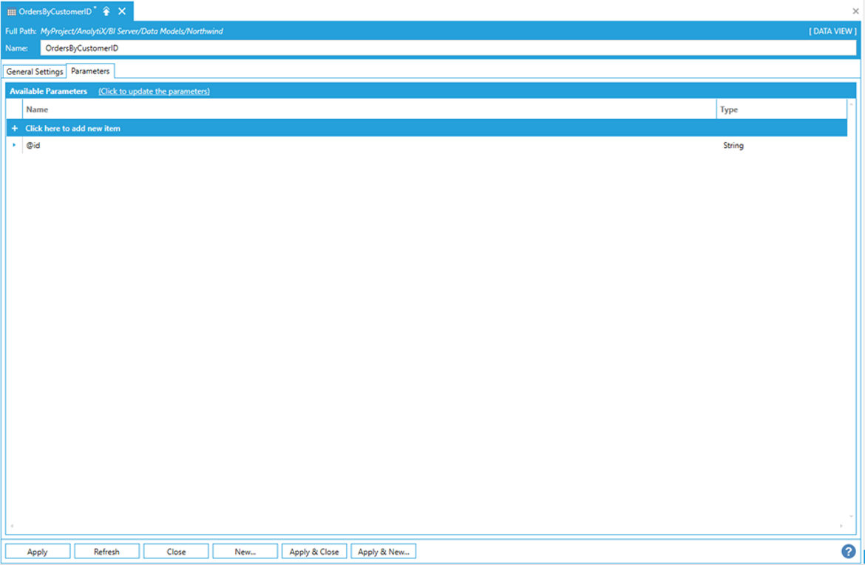This screenshot has height=565, width=865.
Task: Close the OrdersByCustomerID document tab
Action: point(122,11)
